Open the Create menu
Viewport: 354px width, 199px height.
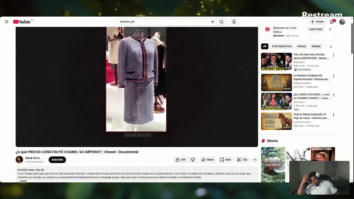[317, 22]
